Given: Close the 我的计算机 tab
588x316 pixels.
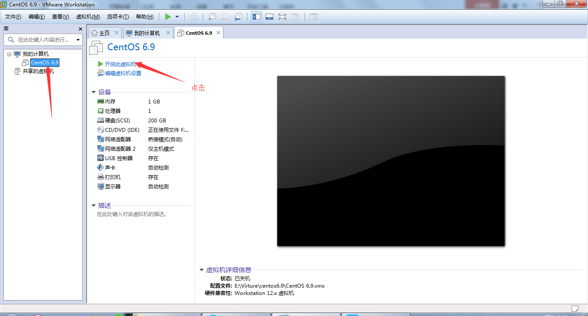Looking at the screenshot, I should (x=168, y=33).
